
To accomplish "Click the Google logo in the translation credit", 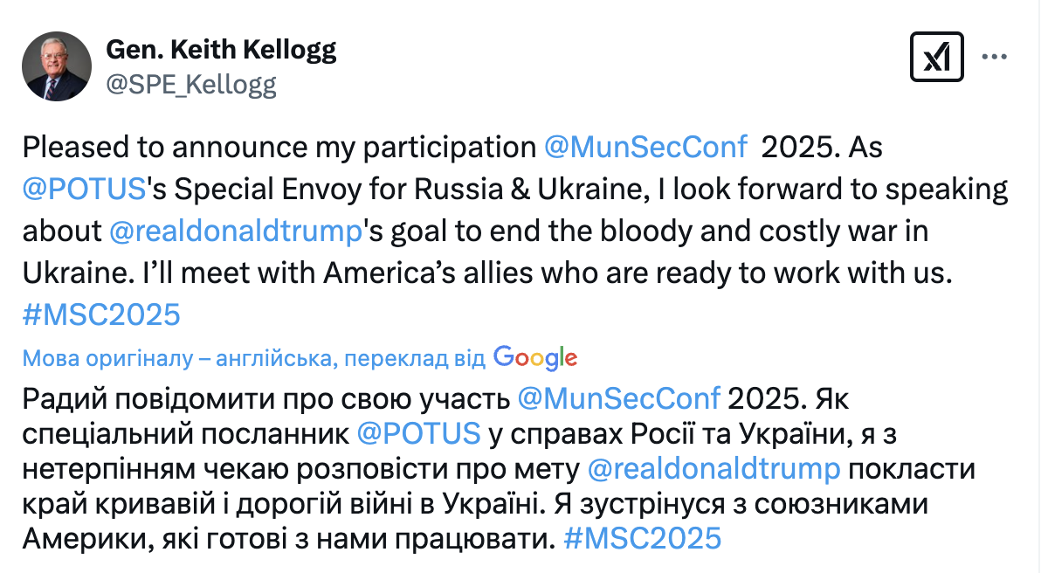I will 537,357.
